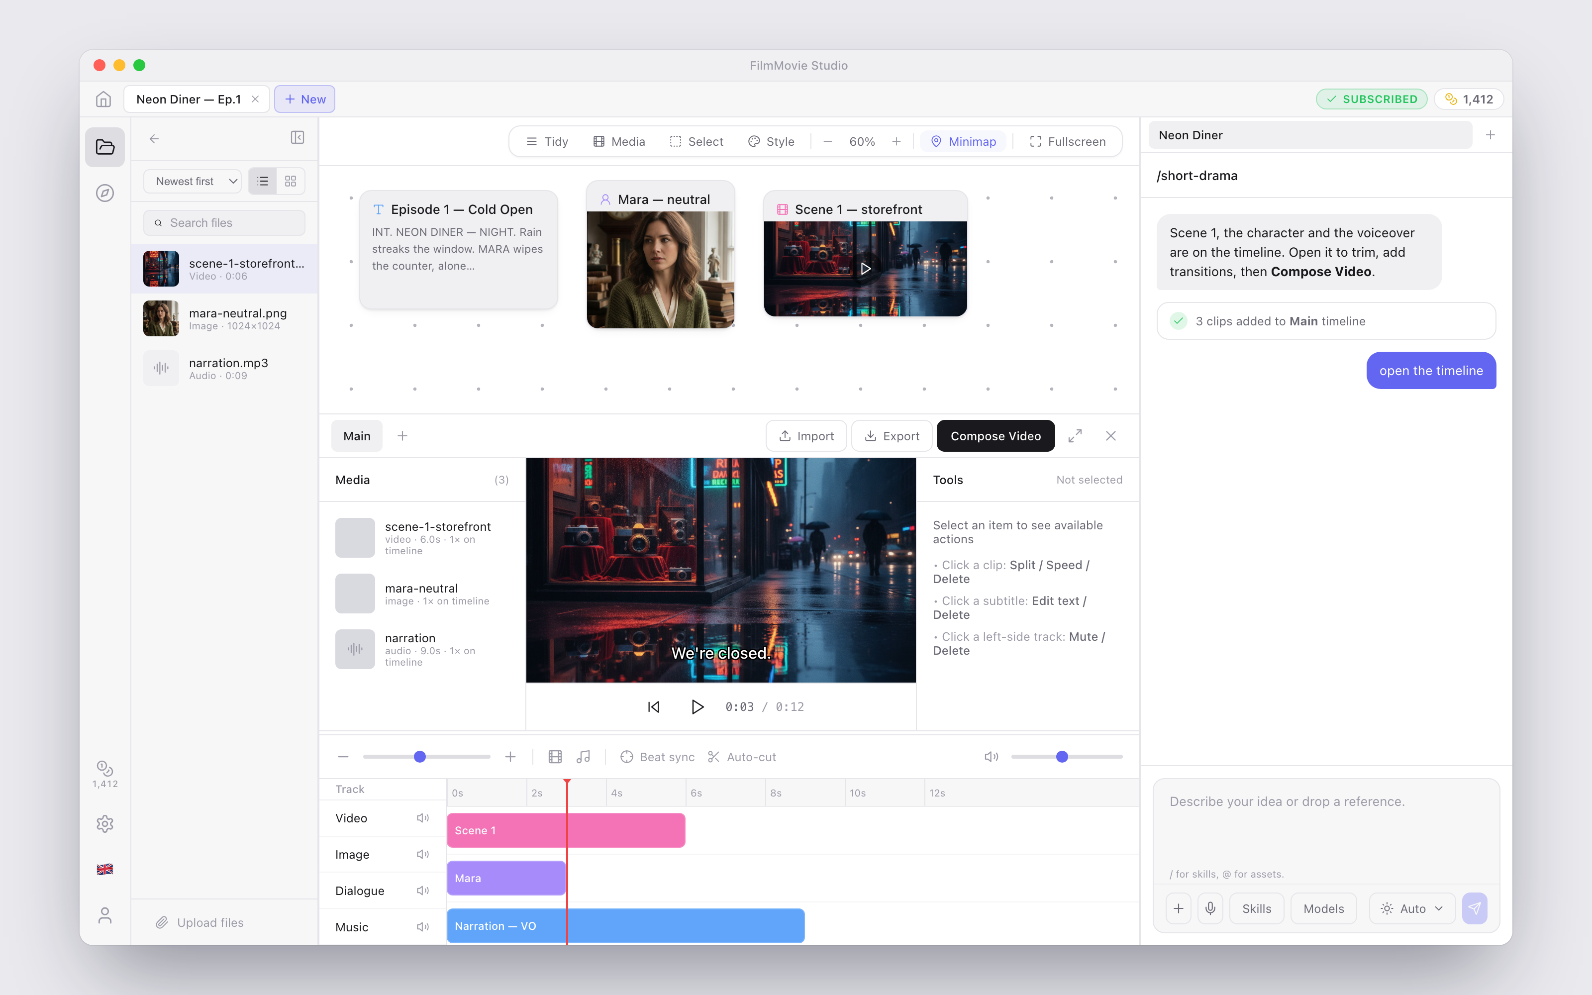
Task: Select the Mara purple clip
Action: click(506, 878)
